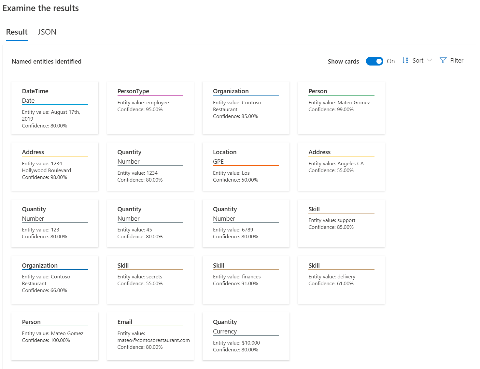Select the Email card heading
480x369 pixels.
pyautogui.click(x=125, y=322)
